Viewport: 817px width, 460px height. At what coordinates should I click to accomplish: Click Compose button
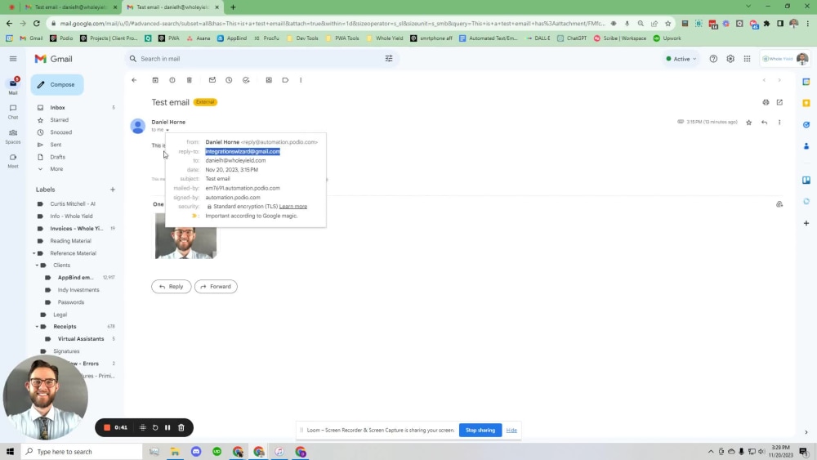57,84
